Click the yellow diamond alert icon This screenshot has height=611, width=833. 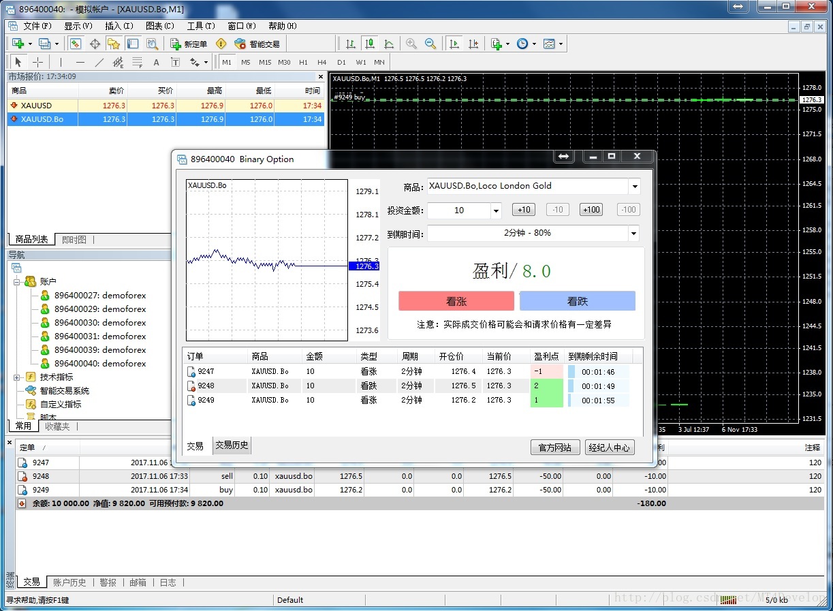(221, 44)
